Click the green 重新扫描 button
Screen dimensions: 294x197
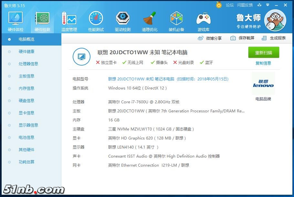[x=264, y=52]
